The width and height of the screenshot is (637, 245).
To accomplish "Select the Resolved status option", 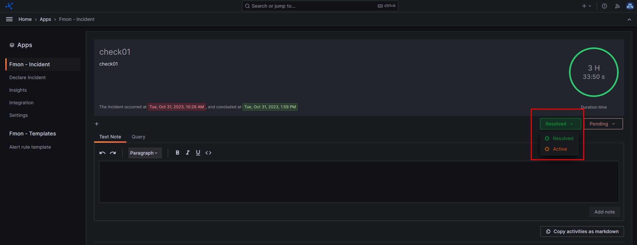I will pyautogui.click(x=563, y=138).
